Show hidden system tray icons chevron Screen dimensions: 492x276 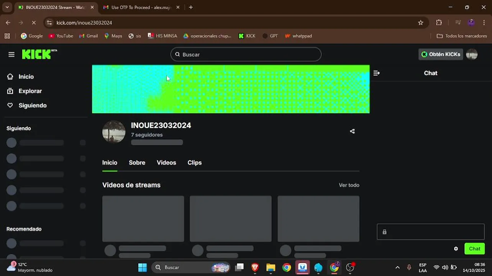pyautogui.click(x=397, y=268)
